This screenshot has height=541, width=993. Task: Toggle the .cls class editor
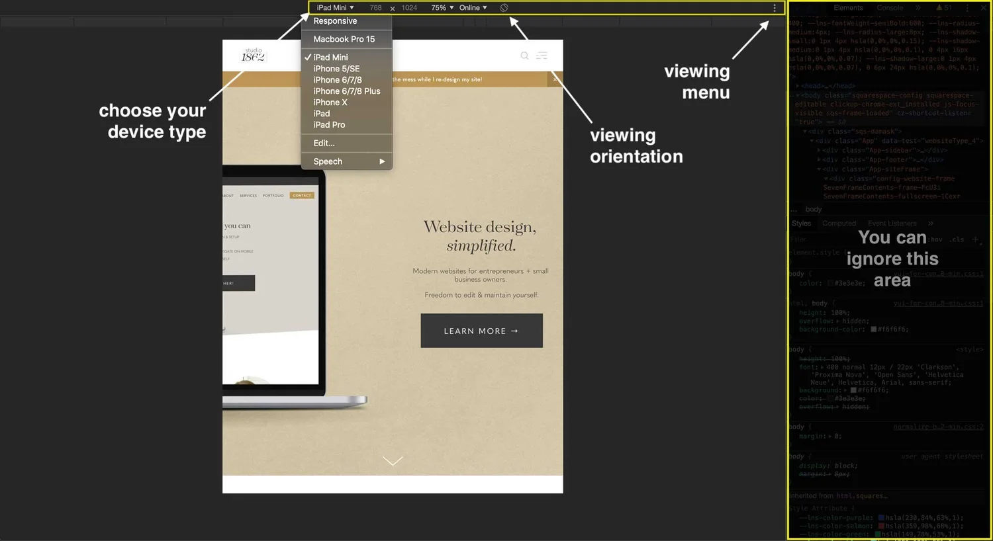point(957,239)
